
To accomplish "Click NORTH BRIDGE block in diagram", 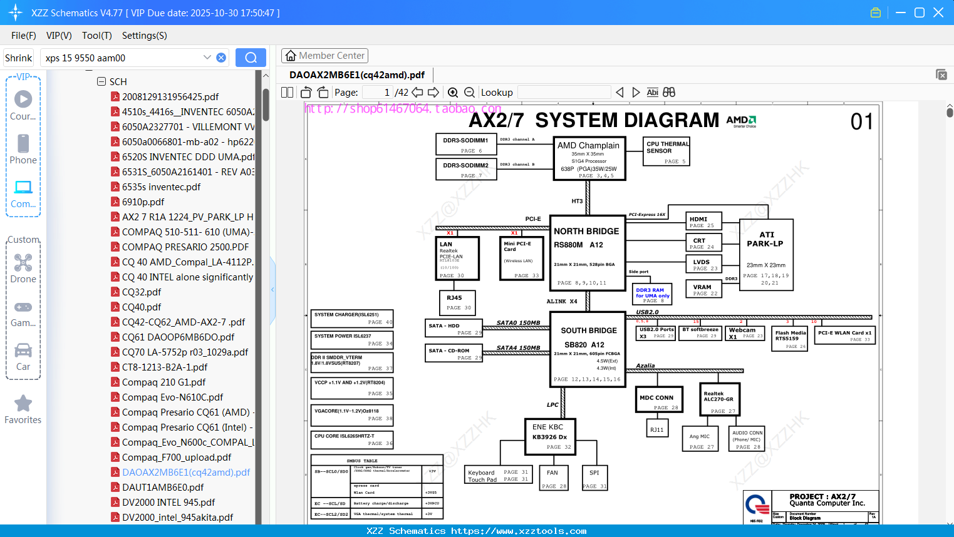I will [588, 253].
